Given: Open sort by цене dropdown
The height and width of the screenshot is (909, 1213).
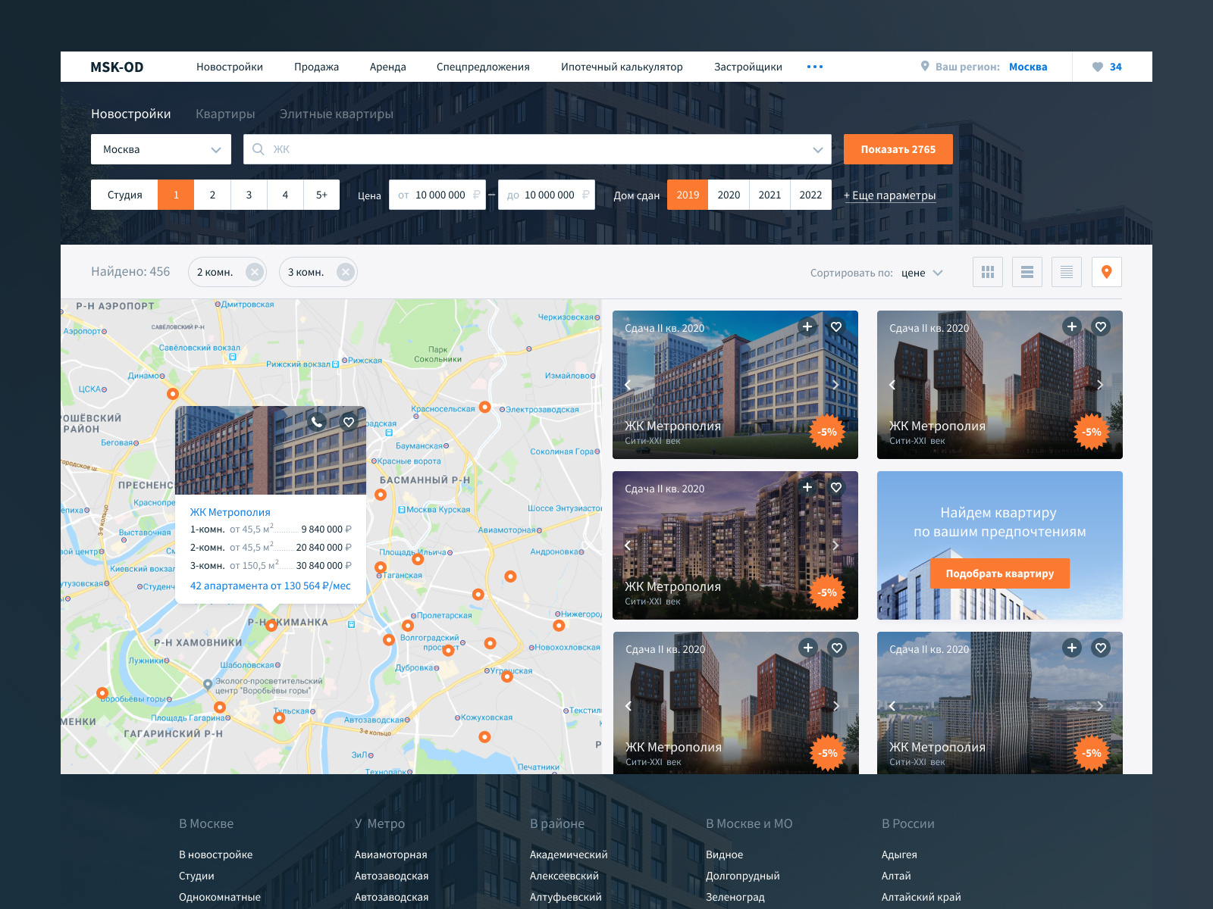Looking at the screenshot, I should 922,273.
